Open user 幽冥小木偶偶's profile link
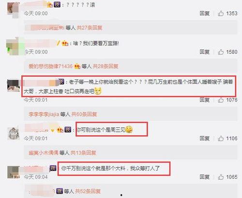This screenshot has height=198, width=242. (44, 153)
